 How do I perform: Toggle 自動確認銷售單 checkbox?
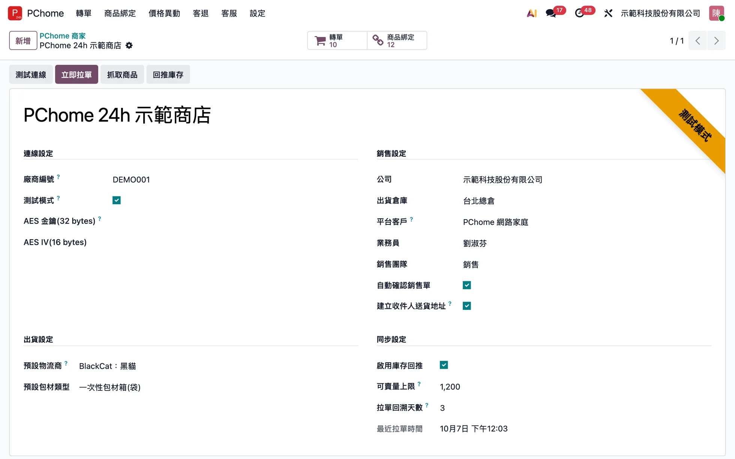pos(467,285)
